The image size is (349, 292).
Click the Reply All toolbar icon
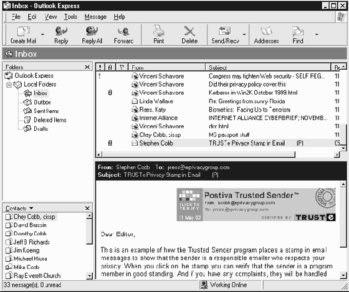click(x=92, y=35)
